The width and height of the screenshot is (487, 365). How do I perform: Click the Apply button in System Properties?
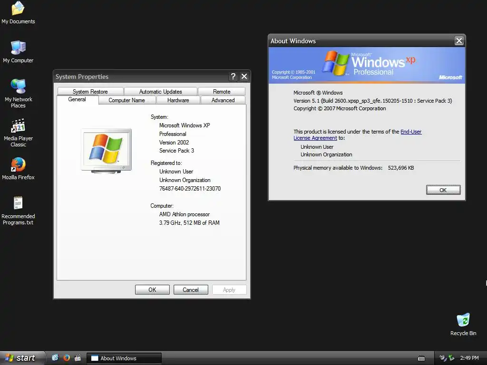229,289
